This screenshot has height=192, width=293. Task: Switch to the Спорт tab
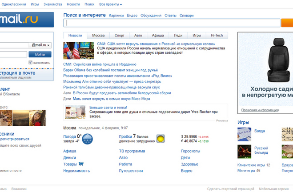120,35
